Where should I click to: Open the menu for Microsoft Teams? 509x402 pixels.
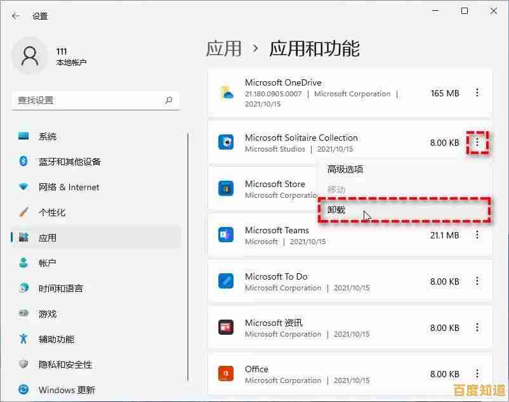tap(477, 235)
